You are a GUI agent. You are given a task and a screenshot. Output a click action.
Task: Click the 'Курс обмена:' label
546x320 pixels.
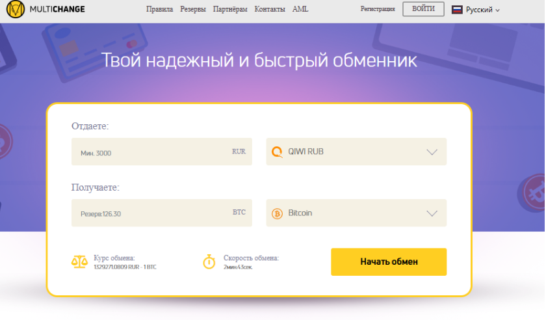[x=114, y=258]
